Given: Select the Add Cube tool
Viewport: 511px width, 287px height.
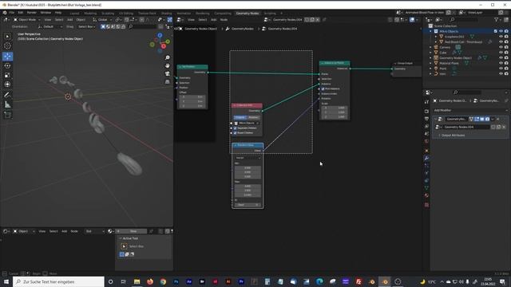Looking at the screenshot, I should click(7, 115).
